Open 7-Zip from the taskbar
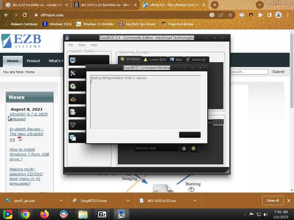This screenshot has width=294, height=220. tap(102, 214)
